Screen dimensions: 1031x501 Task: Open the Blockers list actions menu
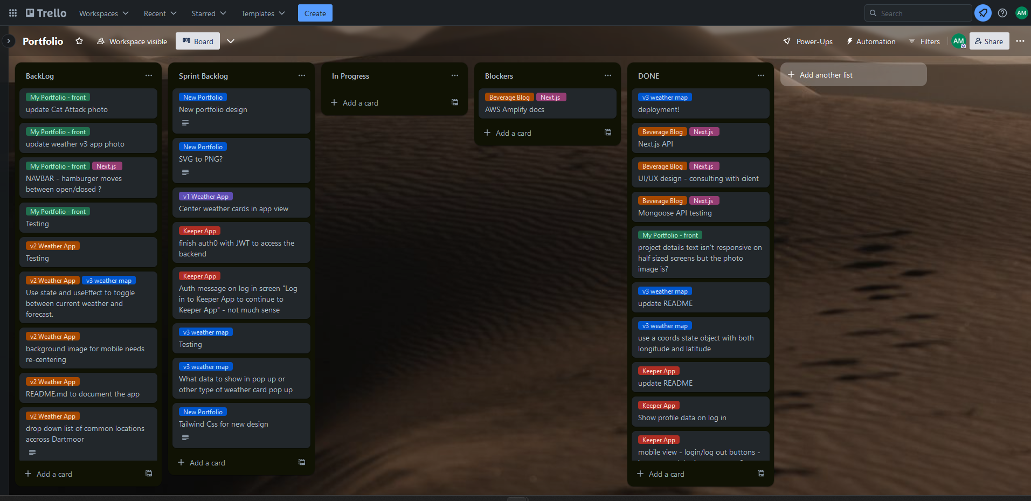[608, 75]
